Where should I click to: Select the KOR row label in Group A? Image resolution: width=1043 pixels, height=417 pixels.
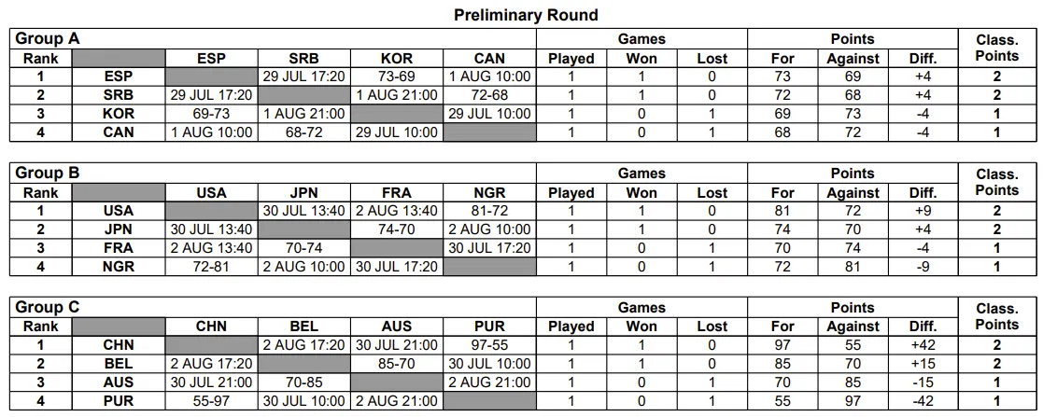(x=119, y=114)
